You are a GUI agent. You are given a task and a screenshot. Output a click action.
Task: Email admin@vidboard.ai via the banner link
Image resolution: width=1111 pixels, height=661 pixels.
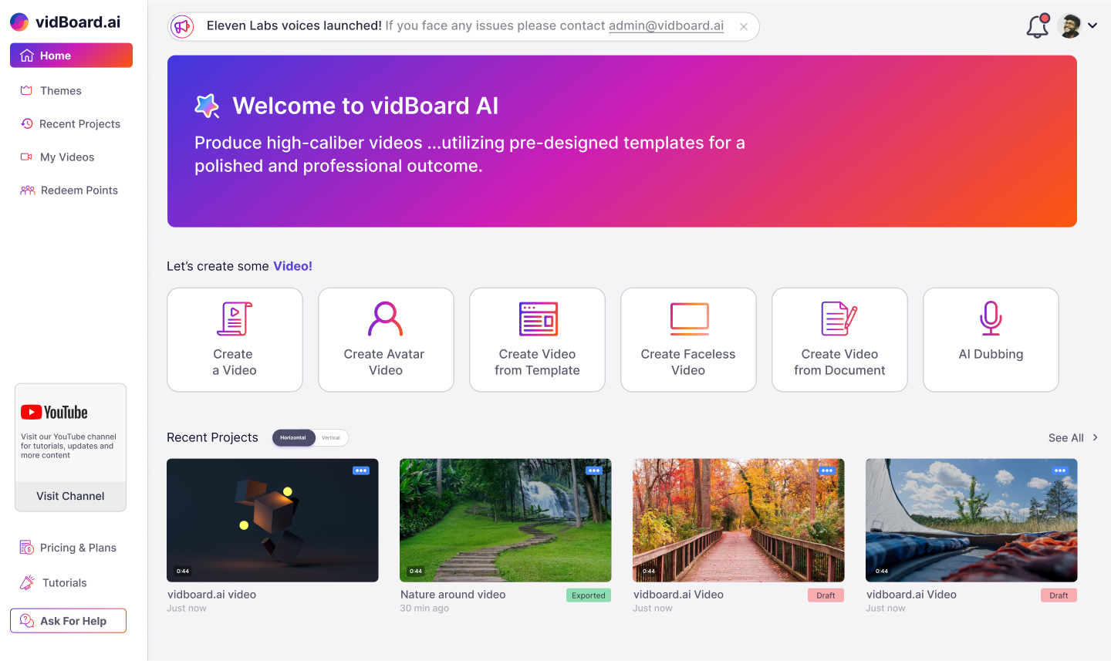[x=666, y=25]
